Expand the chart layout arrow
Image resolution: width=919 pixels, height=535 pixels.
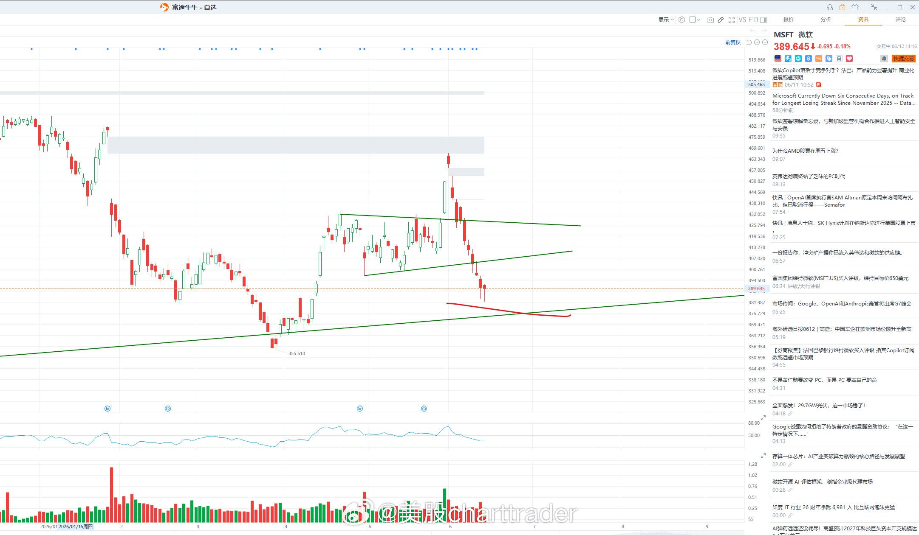pyautogui.click(x=698, y=20)
